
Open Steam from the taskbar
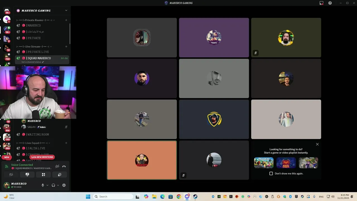click(x=195, y=197)
